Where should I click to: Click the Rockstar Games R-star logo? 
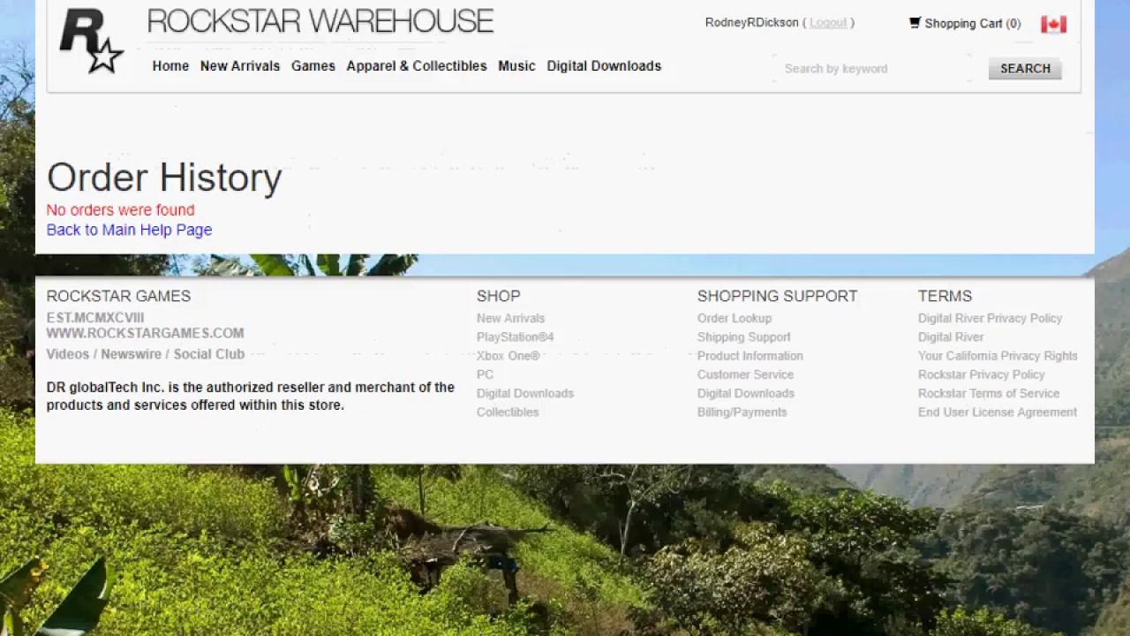[90, 41]
